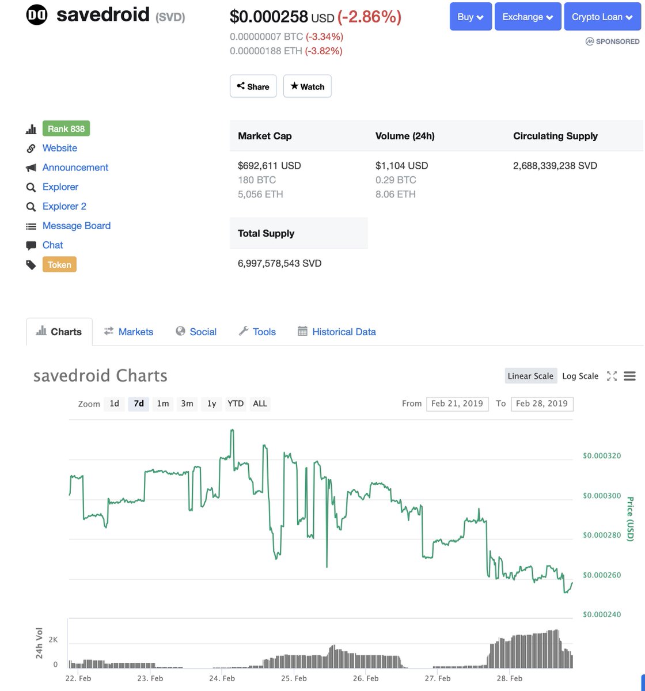Click the 24. Feb date axis label
The image size is (645, 691).
coord(222,678)
